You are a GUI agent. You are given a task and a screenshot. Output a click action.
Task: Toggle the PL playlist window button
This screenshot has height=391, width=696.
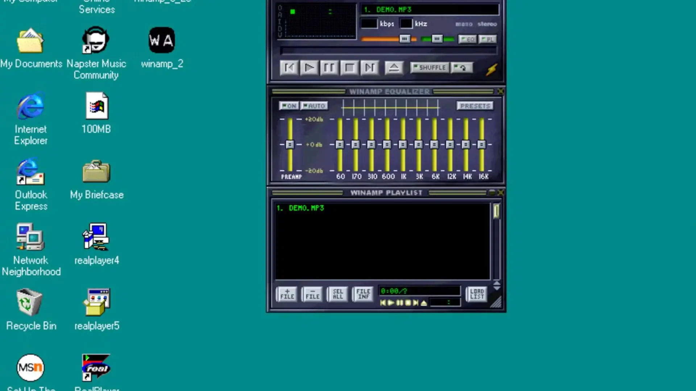(x=488, y=39)
